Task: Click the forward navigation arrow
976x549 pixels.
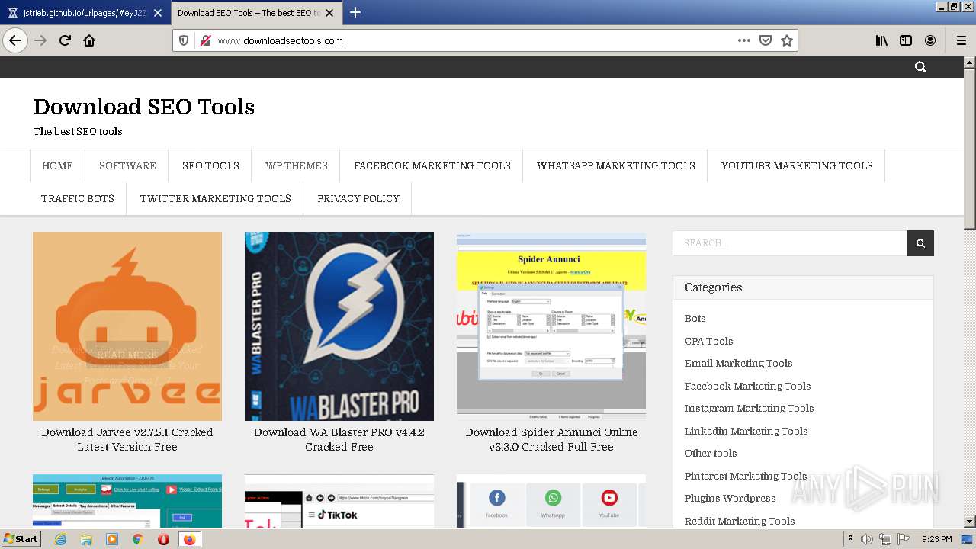Action: point(40,40)
